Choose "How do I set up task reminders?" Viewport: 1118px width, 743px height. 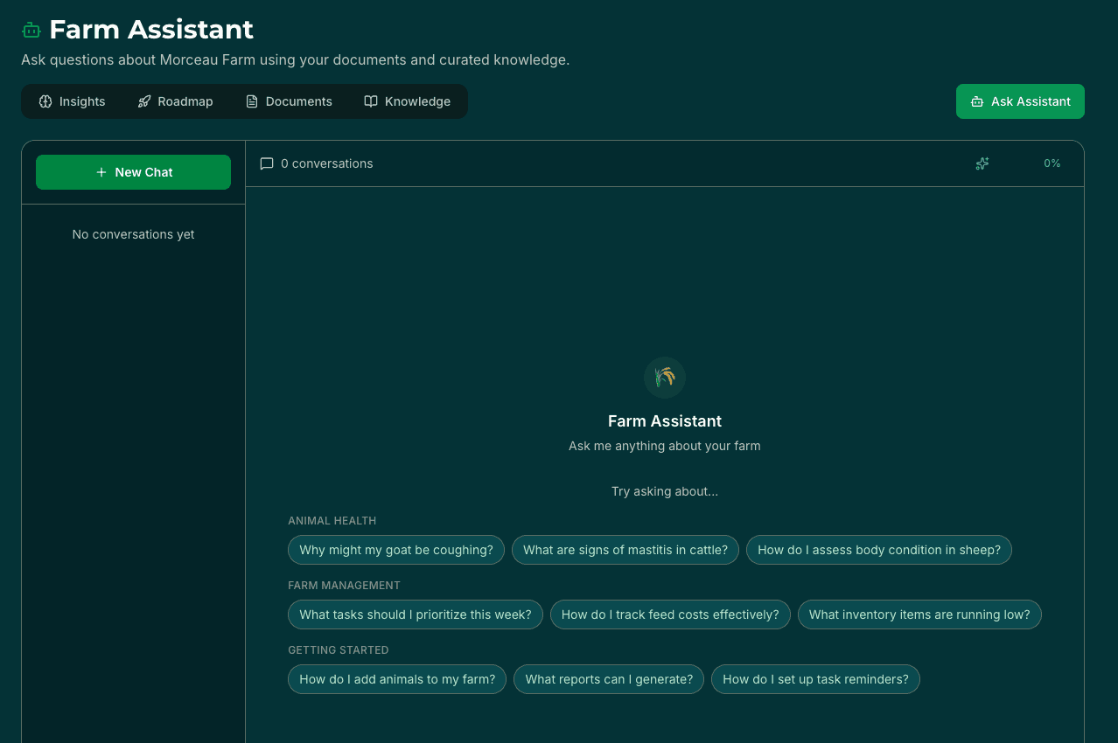click(x=815, y=679)
